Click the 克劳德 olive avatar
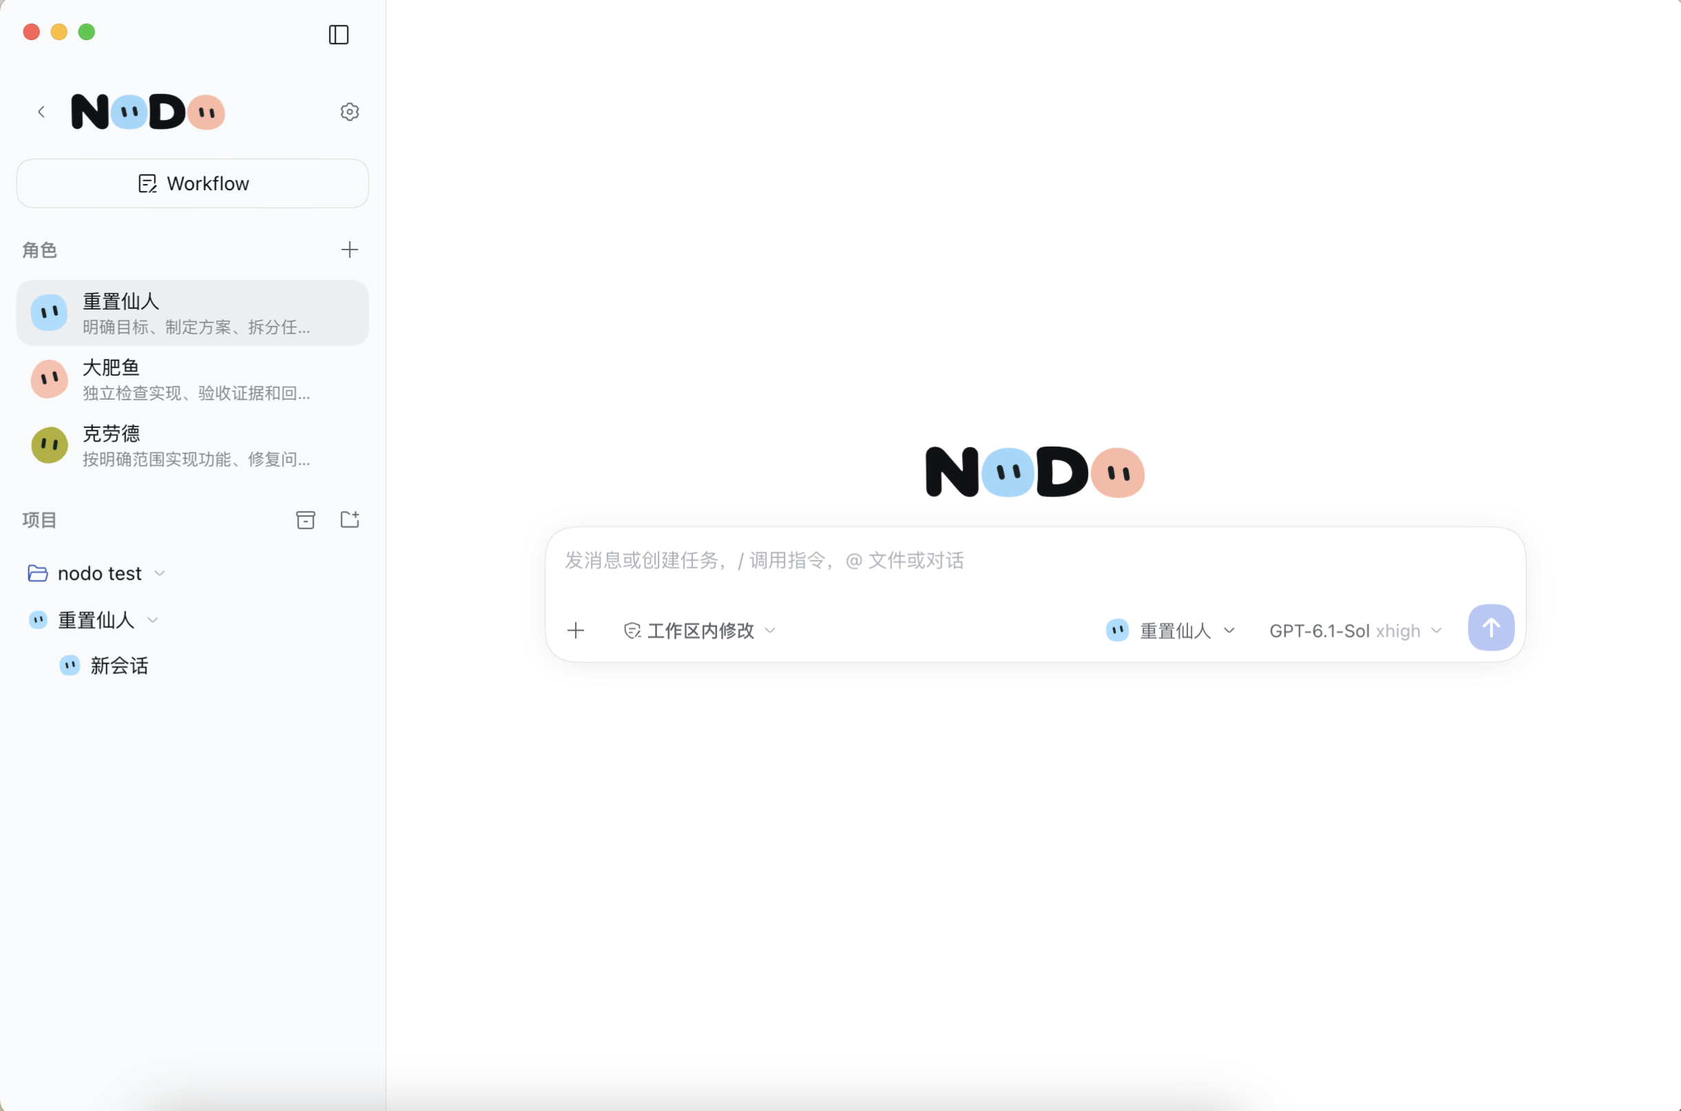This screenshot has width=1681, height=1111. (x=49, y=445)
